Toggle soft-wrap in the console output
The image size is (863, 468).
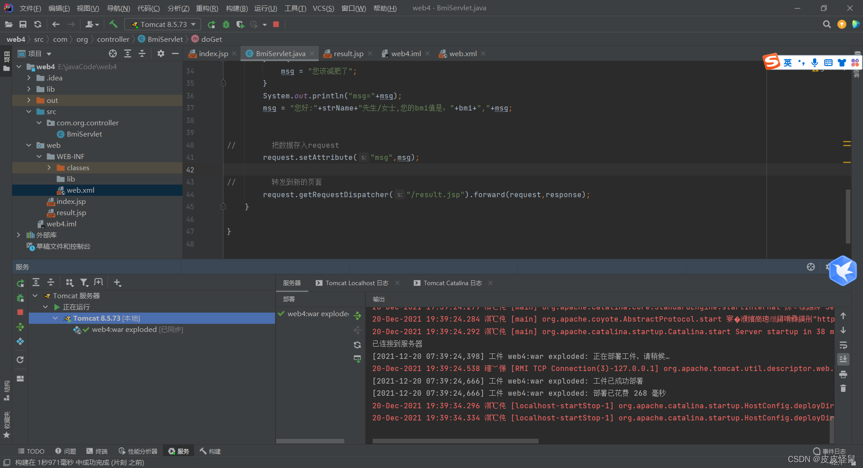tap(843, 345)
